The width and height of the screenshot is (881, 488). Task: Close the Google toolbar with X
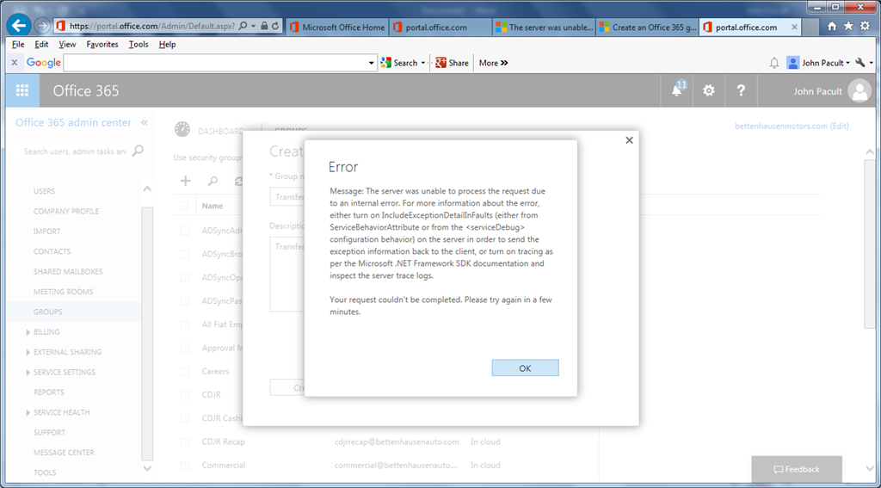point(15,63)
